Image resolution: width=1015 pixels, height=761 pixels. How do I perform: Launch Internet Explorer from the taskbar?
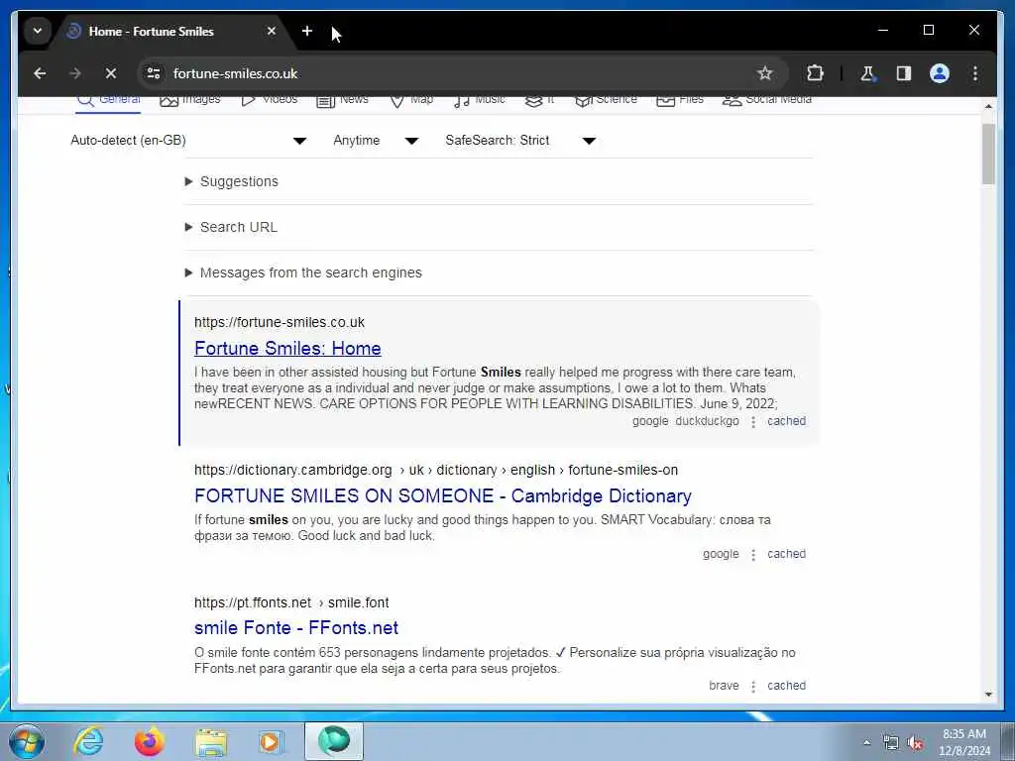[x=88, y=741]
